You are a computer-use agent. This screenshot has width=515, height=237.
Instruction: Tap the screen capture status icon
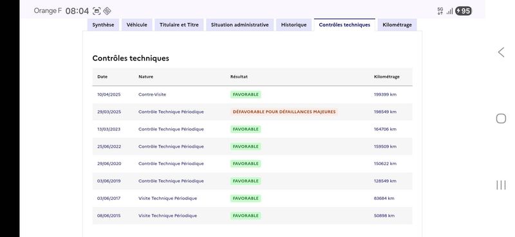[97, 11]
